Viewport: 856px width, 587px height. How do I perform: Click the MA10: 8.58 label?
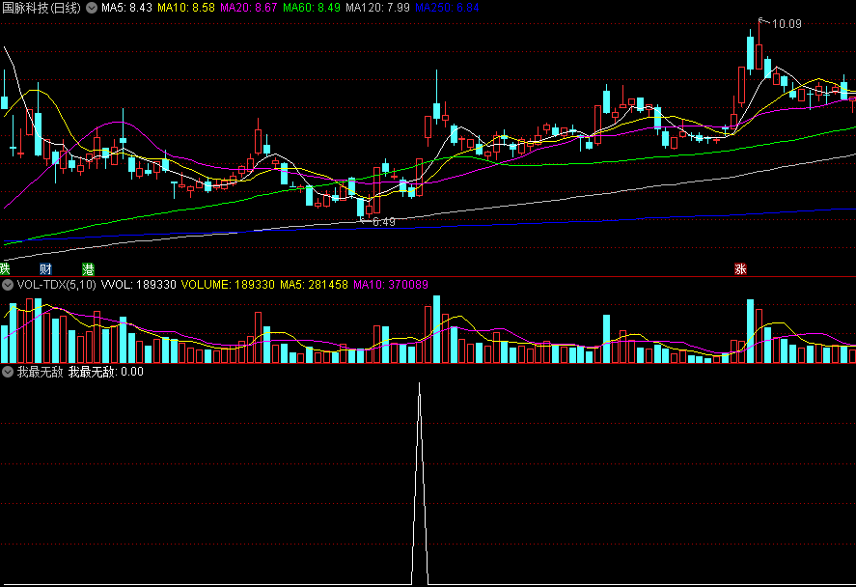(186, 8)
